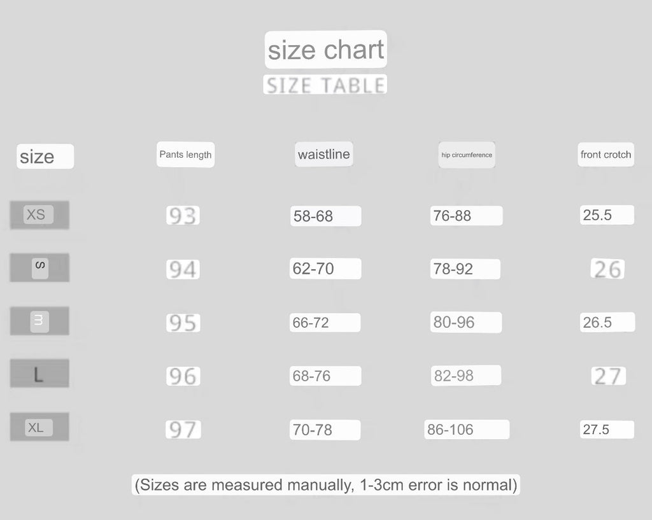652x520 pixels.
Task: Click the manual measurement error note
Action: click(325, 485)
